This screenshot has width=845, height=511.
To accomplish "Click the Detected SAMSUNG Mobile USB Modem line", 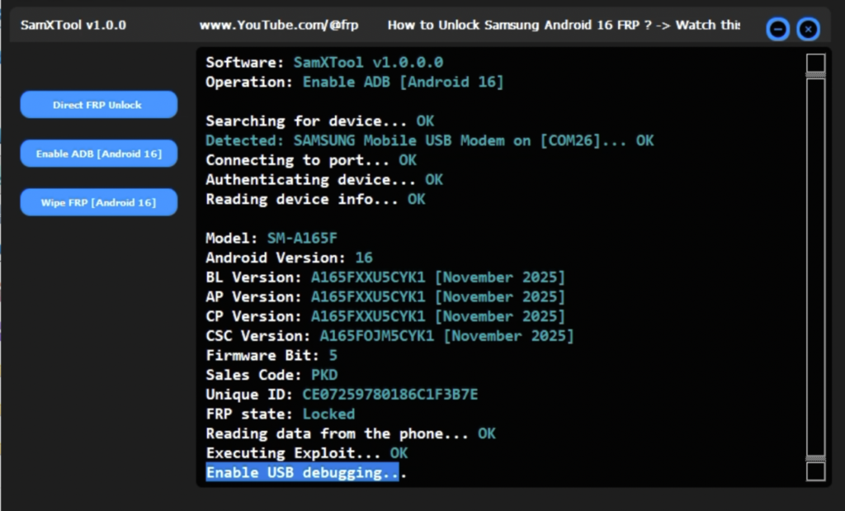I will tap(429, 140).
